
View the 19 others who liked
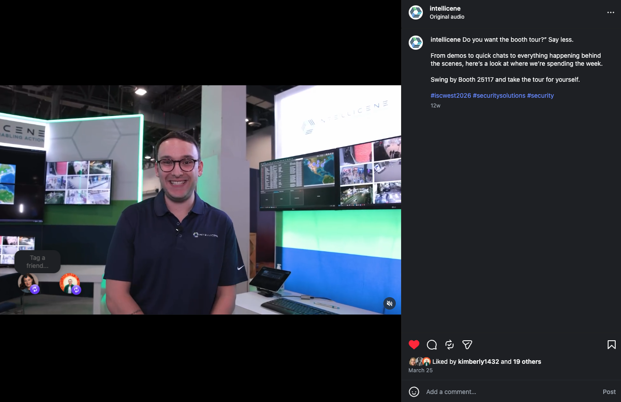point(527,362)
